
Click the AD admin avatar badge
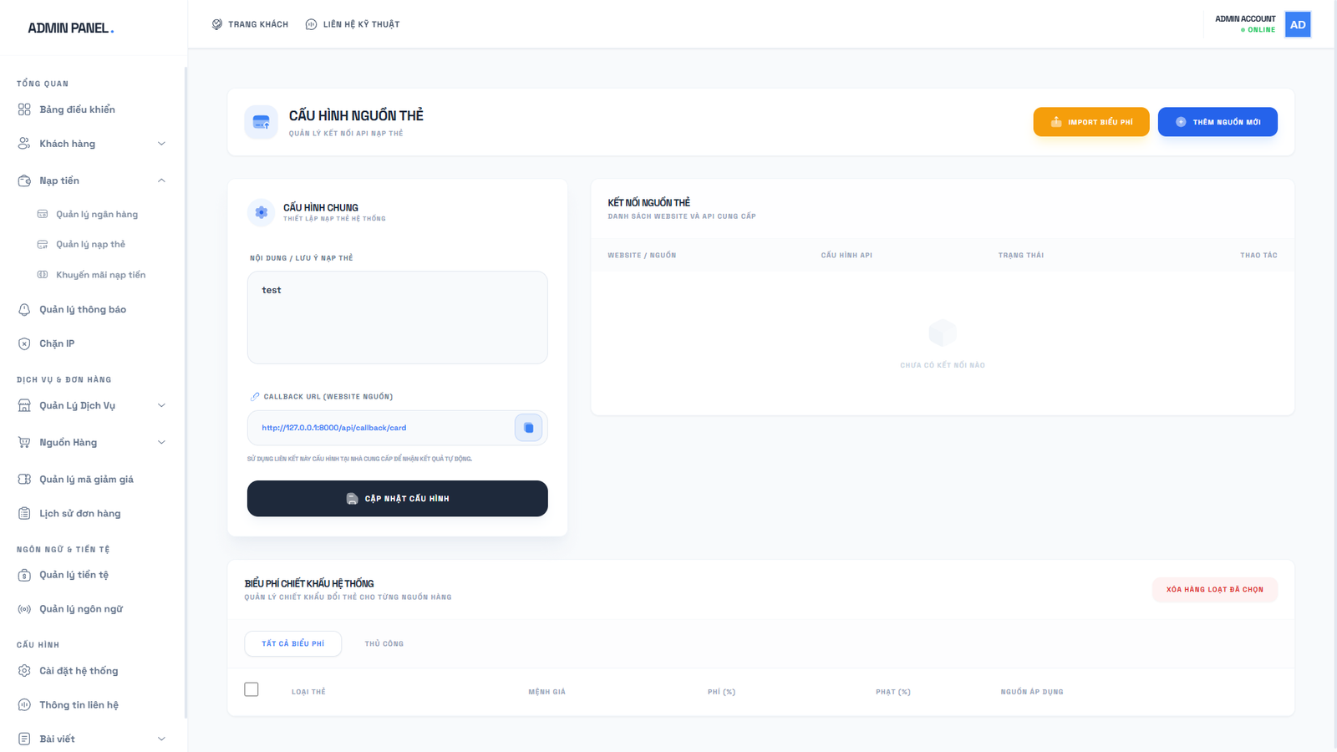1297,24
